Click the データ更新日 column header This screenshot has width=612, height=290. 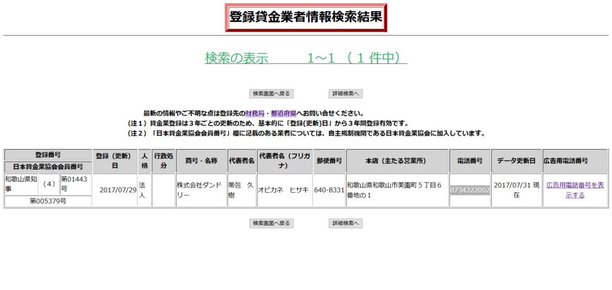(516, 161)
